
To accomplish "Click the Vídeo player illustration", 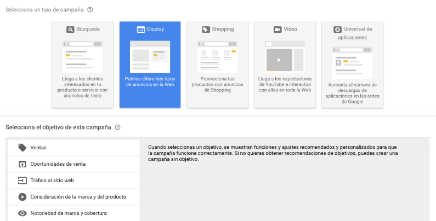I will pos(285,57).
